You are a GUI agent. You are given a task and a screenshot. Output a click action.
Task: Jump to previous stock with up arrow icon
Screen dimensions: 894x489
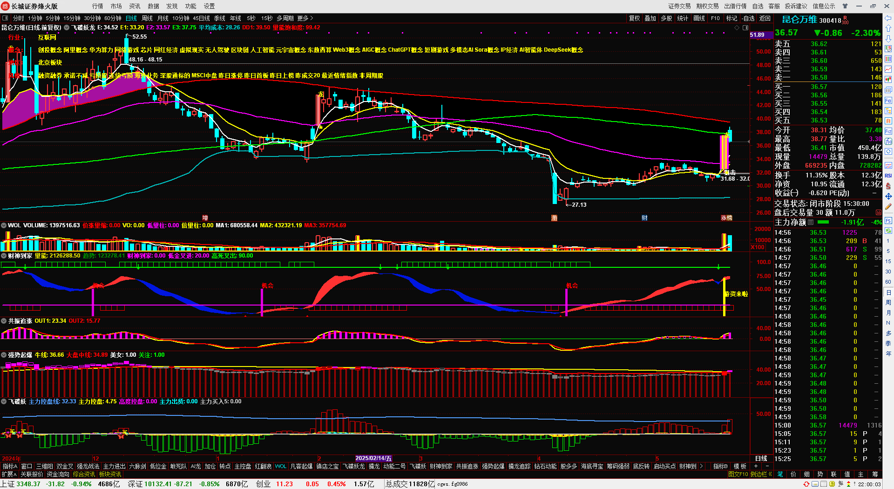click(x=888, y=28)
